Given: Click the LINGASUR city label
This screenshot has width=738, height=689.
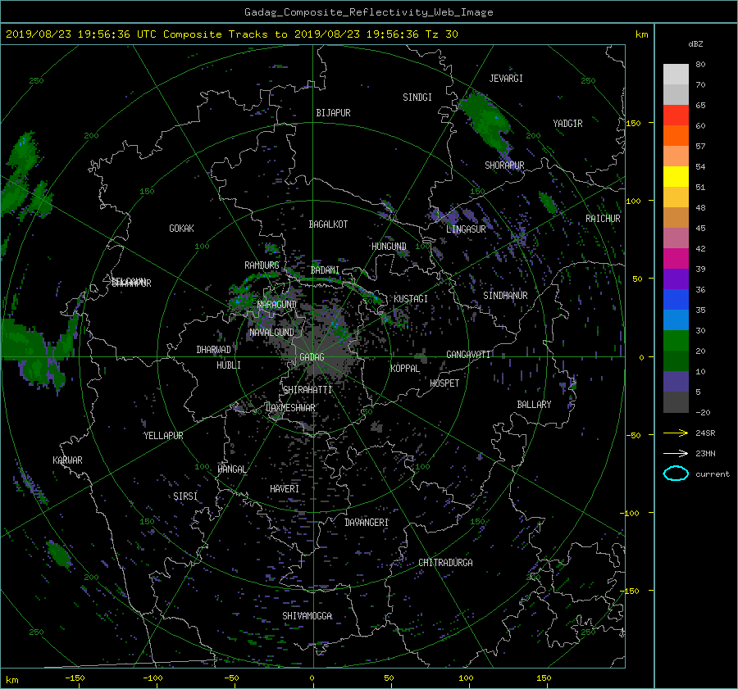Looking at the screenshot, I should point(466,229).
